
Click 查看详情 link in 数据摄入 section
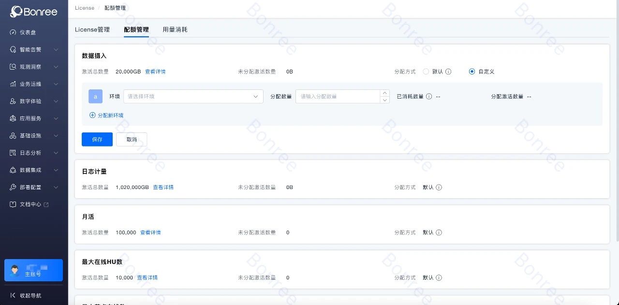tap(155, 72)
